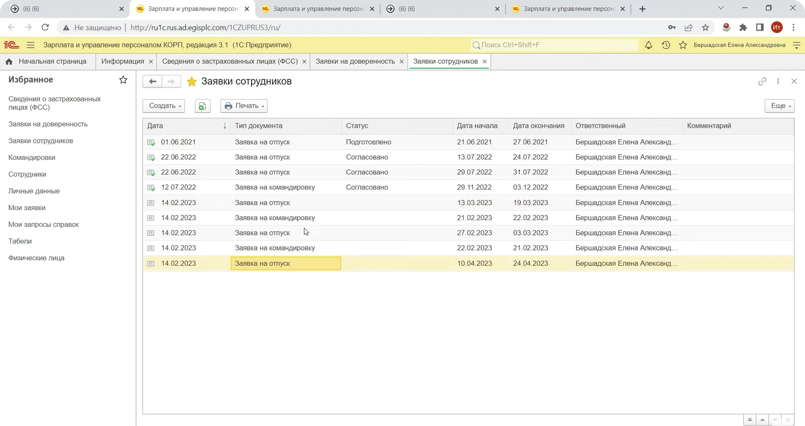Viewport: 805px width, 426px height.
Task: Close the Сведения о застрахованных лицах tab
Action: 304,62
